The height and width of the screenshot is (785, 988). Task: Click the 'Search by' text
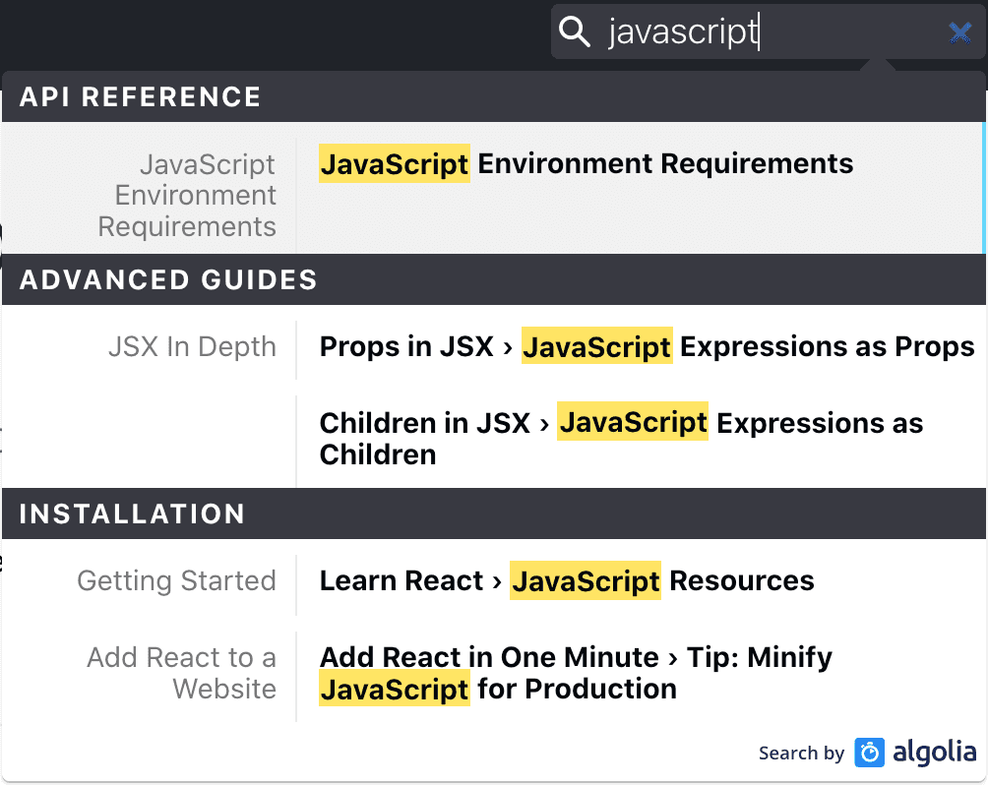801,753
